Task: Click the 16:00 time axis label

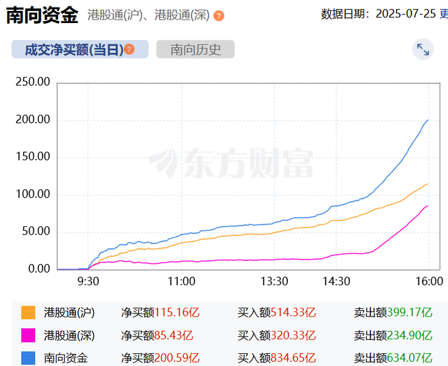Action: click(x=429, y=281)
